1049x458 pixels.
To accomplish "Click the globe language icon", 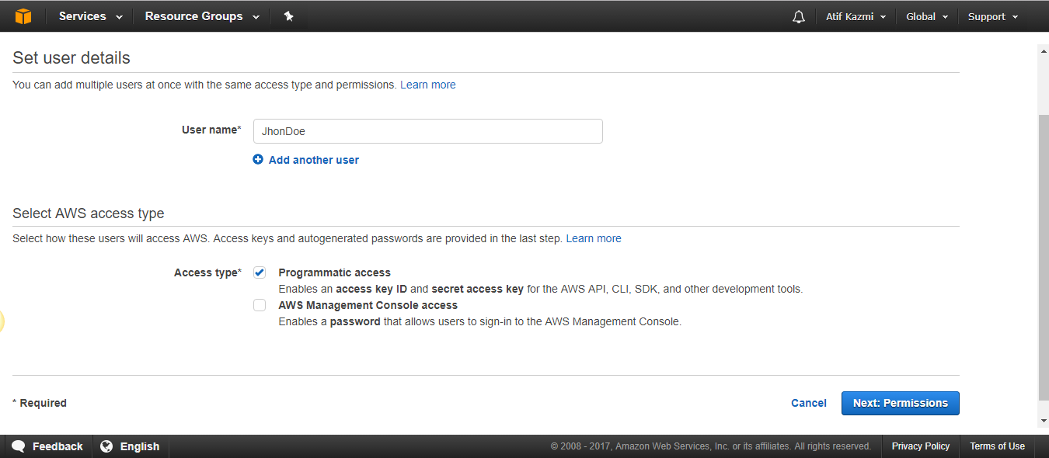I will [106, 446].
